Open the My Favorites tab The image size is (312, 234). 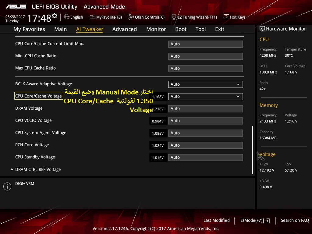(x=29, y=29)
